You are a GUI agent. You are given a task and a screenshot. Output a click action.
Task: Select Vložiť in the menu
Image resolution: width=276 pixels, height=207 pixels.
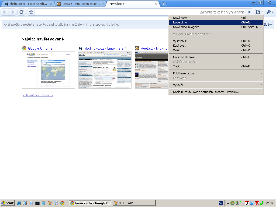[216, 50]
